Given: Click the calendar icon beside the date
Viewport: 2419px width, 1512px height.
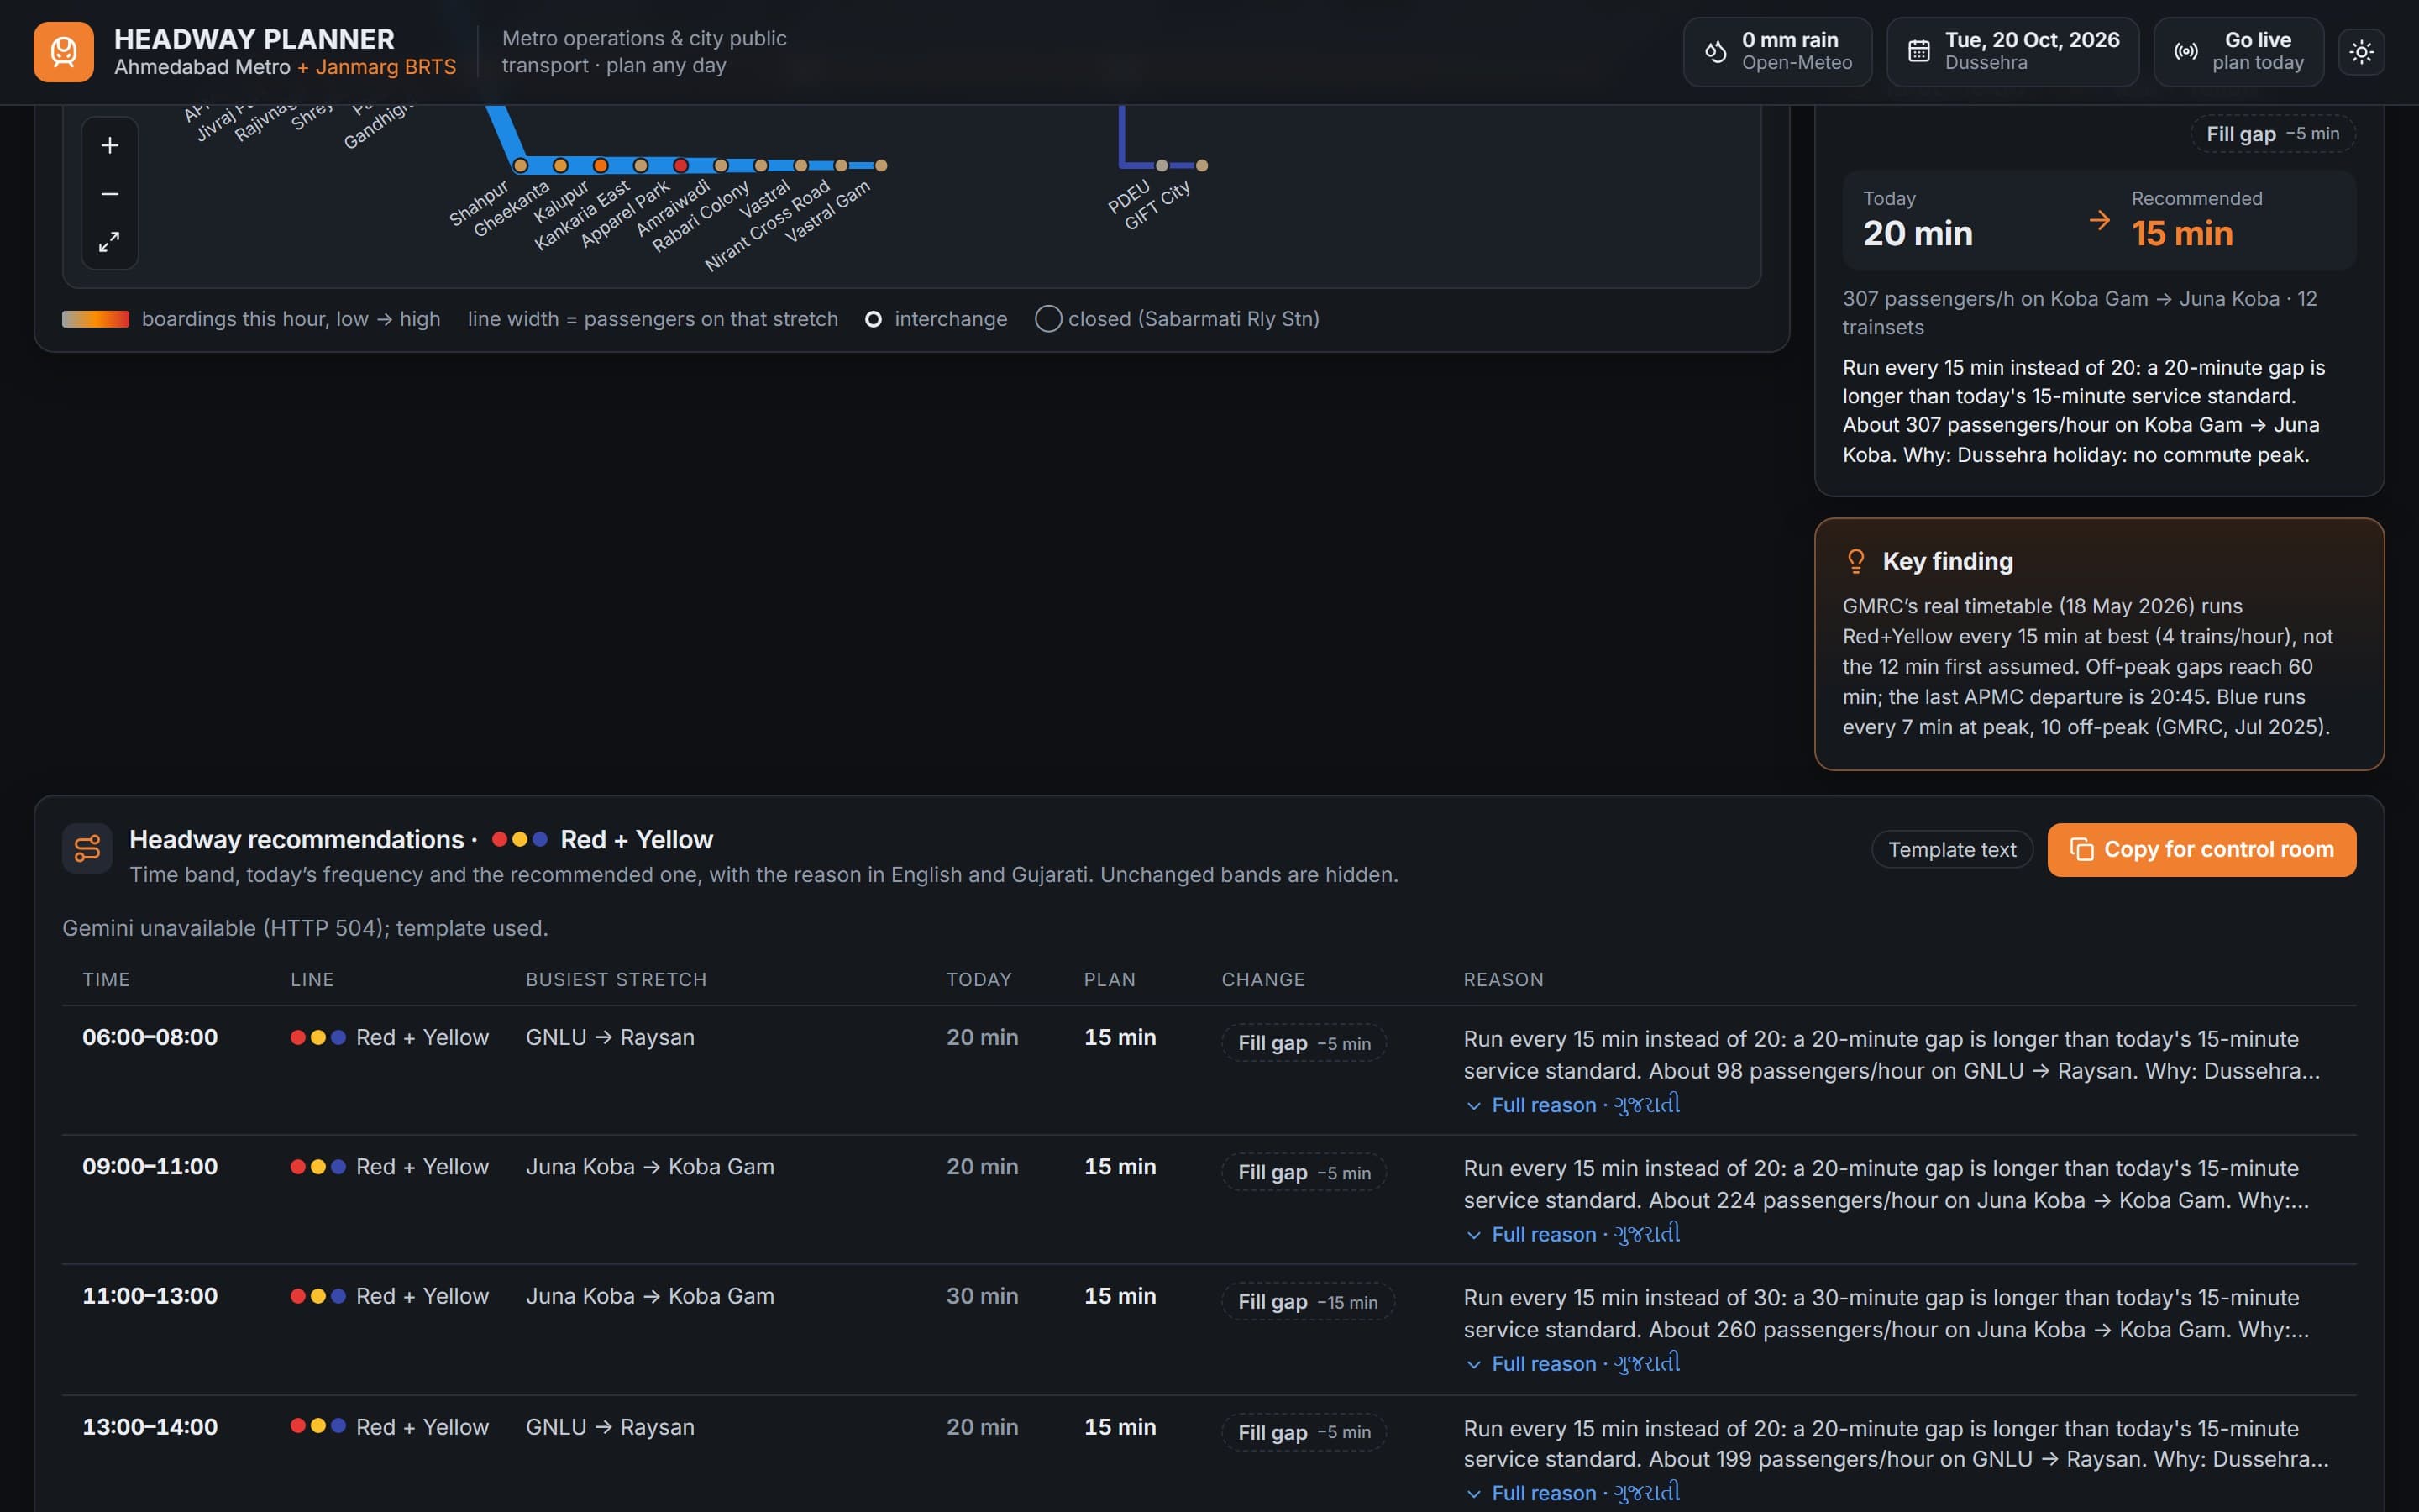Looking at the screenshot, I should coord(1918,52).
